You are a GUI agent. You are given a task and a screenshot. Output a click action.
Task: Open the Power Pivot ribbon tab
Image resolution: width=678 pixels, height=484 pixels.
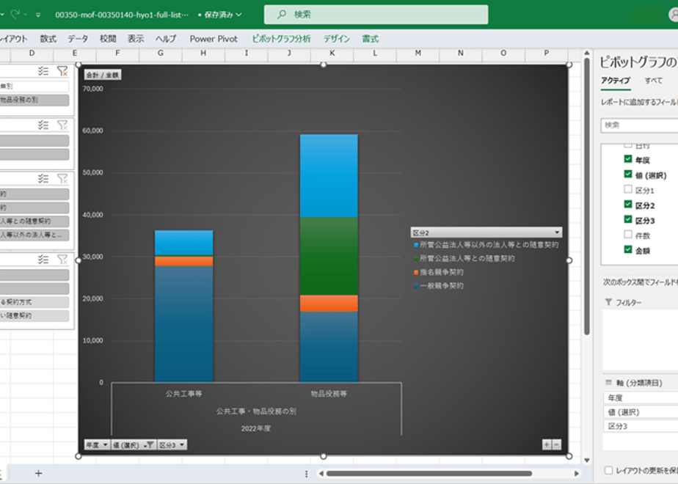point(214,39)
